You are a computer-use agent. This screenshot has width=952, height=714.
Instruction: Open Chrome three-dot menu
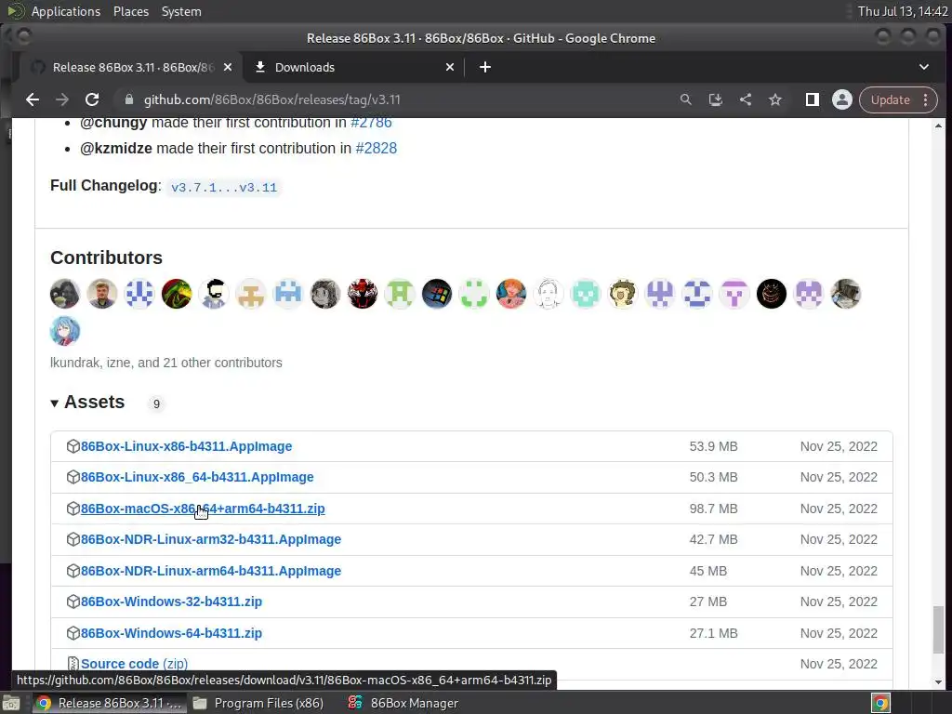pyautogui.click(x=926, y=99)
